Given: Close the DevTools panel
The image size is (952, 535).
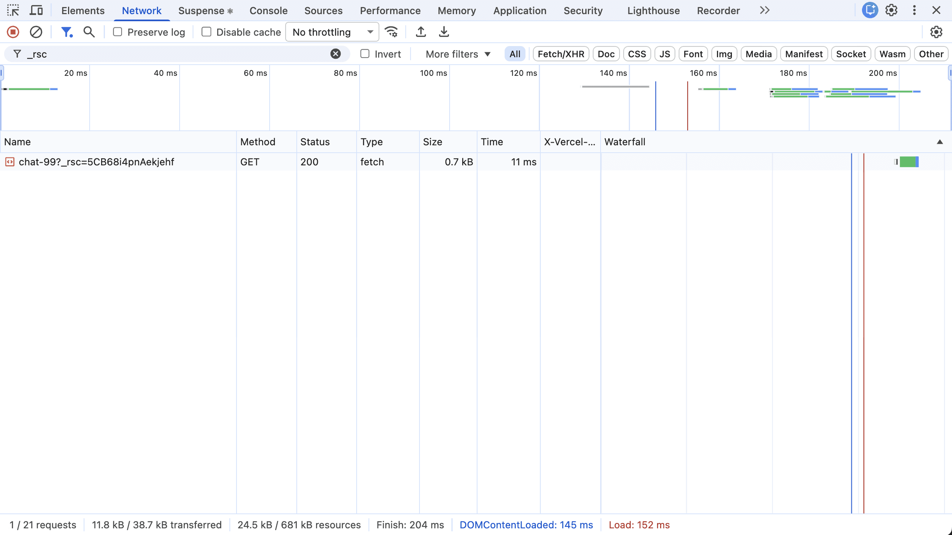Looking at the screenshot, I should [x=936, y=10].
